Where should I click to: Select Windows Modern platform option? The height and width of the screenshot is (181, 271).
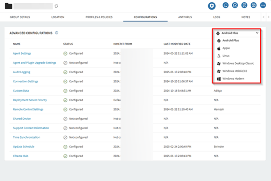click(x=233, y=79)
